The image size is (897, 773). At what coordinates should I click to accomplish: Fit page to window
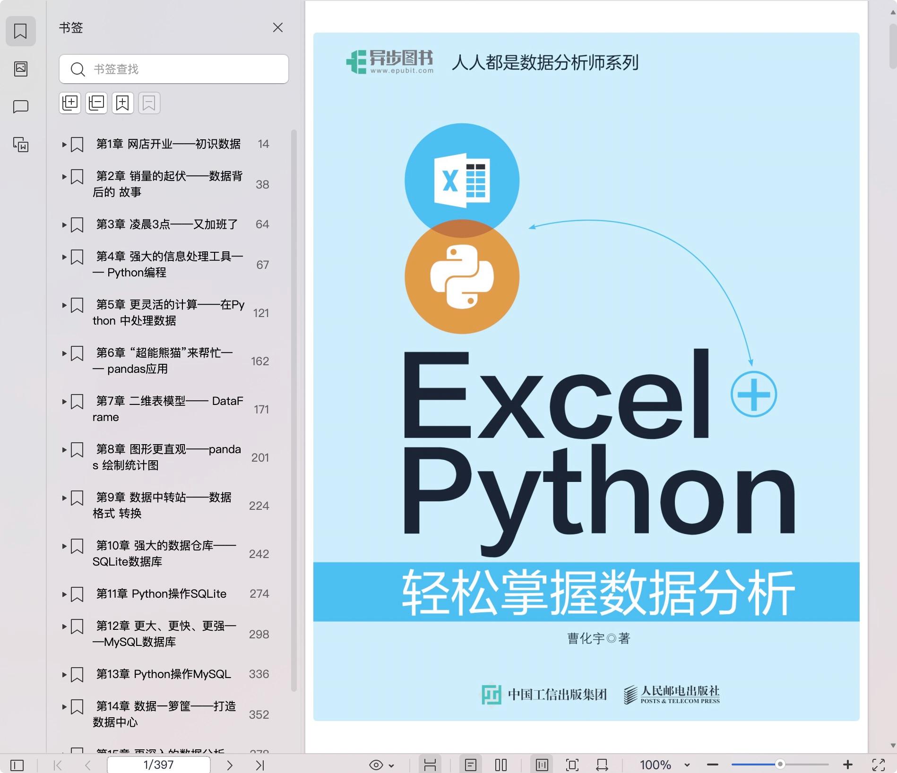click(572, 765)
